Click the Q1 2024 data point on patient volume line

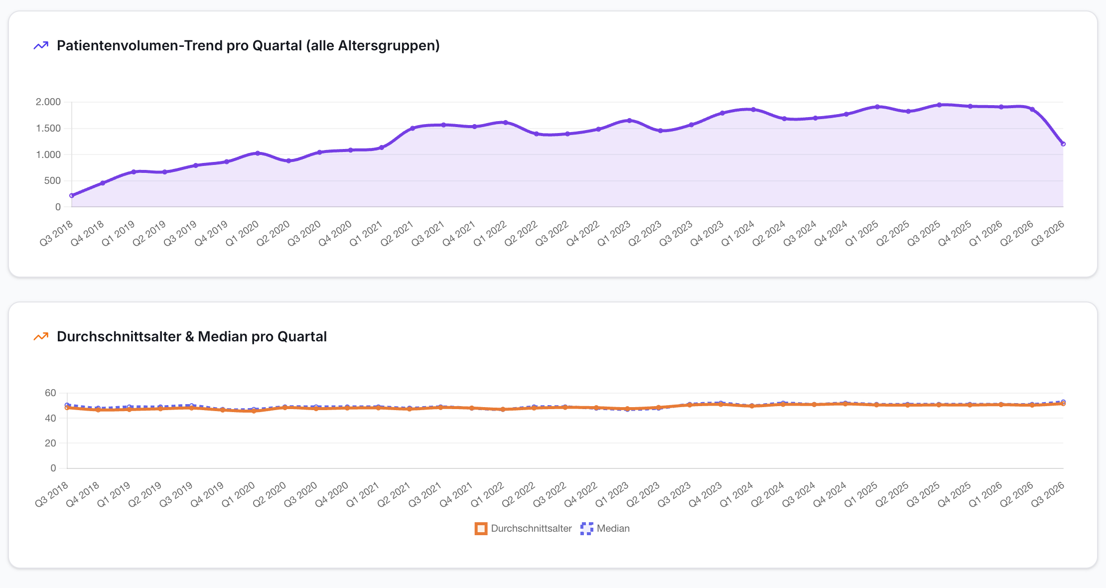[753, 110]
